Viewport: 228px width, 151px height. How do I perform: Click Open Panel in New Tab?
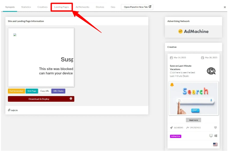(137, 7)
